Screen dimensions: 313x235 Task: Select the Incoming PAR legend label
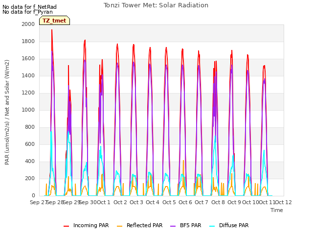coord(91,225)
